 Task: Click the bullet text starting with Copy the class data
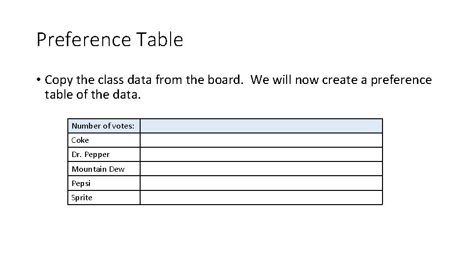point(238,87)
